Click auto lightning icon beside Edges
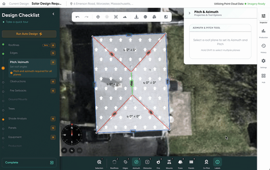 pos(53,53)
